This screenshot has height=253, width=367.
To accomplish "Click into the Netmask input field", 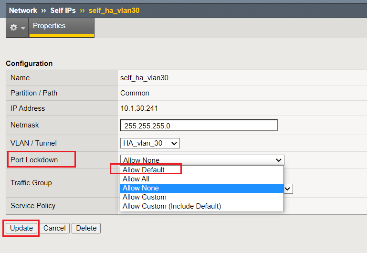I will [x=199, y=126].
